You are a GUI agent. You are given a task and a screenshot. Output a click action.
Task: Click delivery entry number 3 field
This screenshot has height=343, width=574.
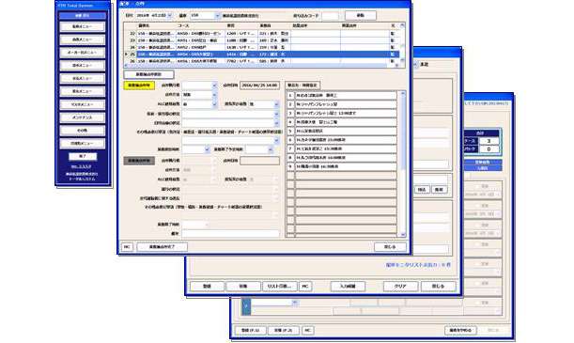coord(346,113)
